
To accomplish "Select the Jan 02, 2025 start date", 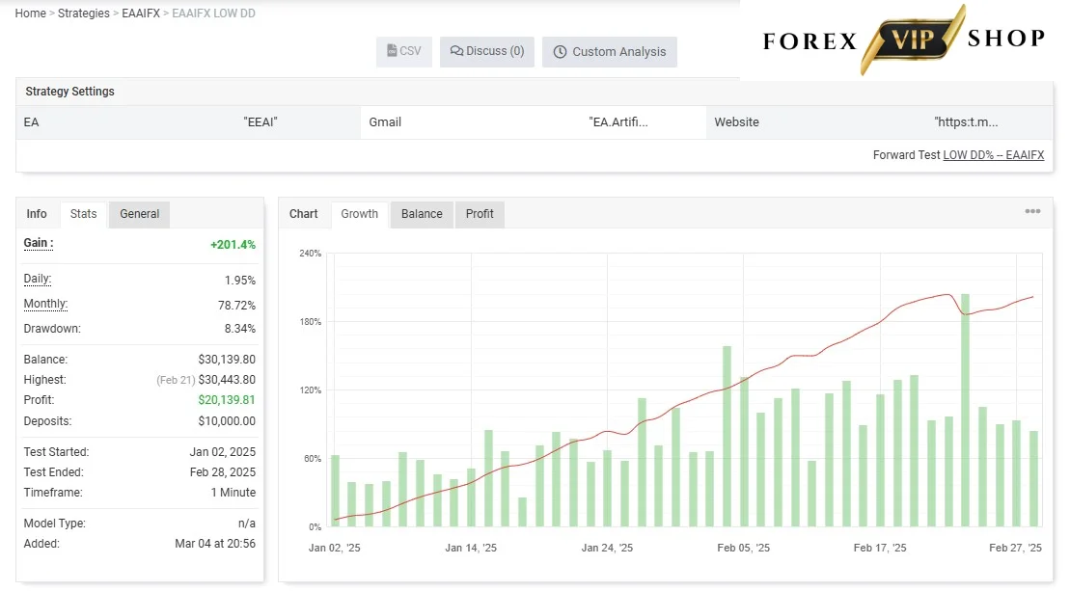I will [223, 452].
